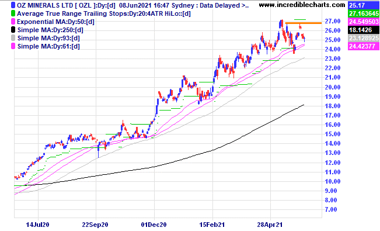Click the blue 25.17 last price box
This screenshot has height=231, width=380.
364,5
